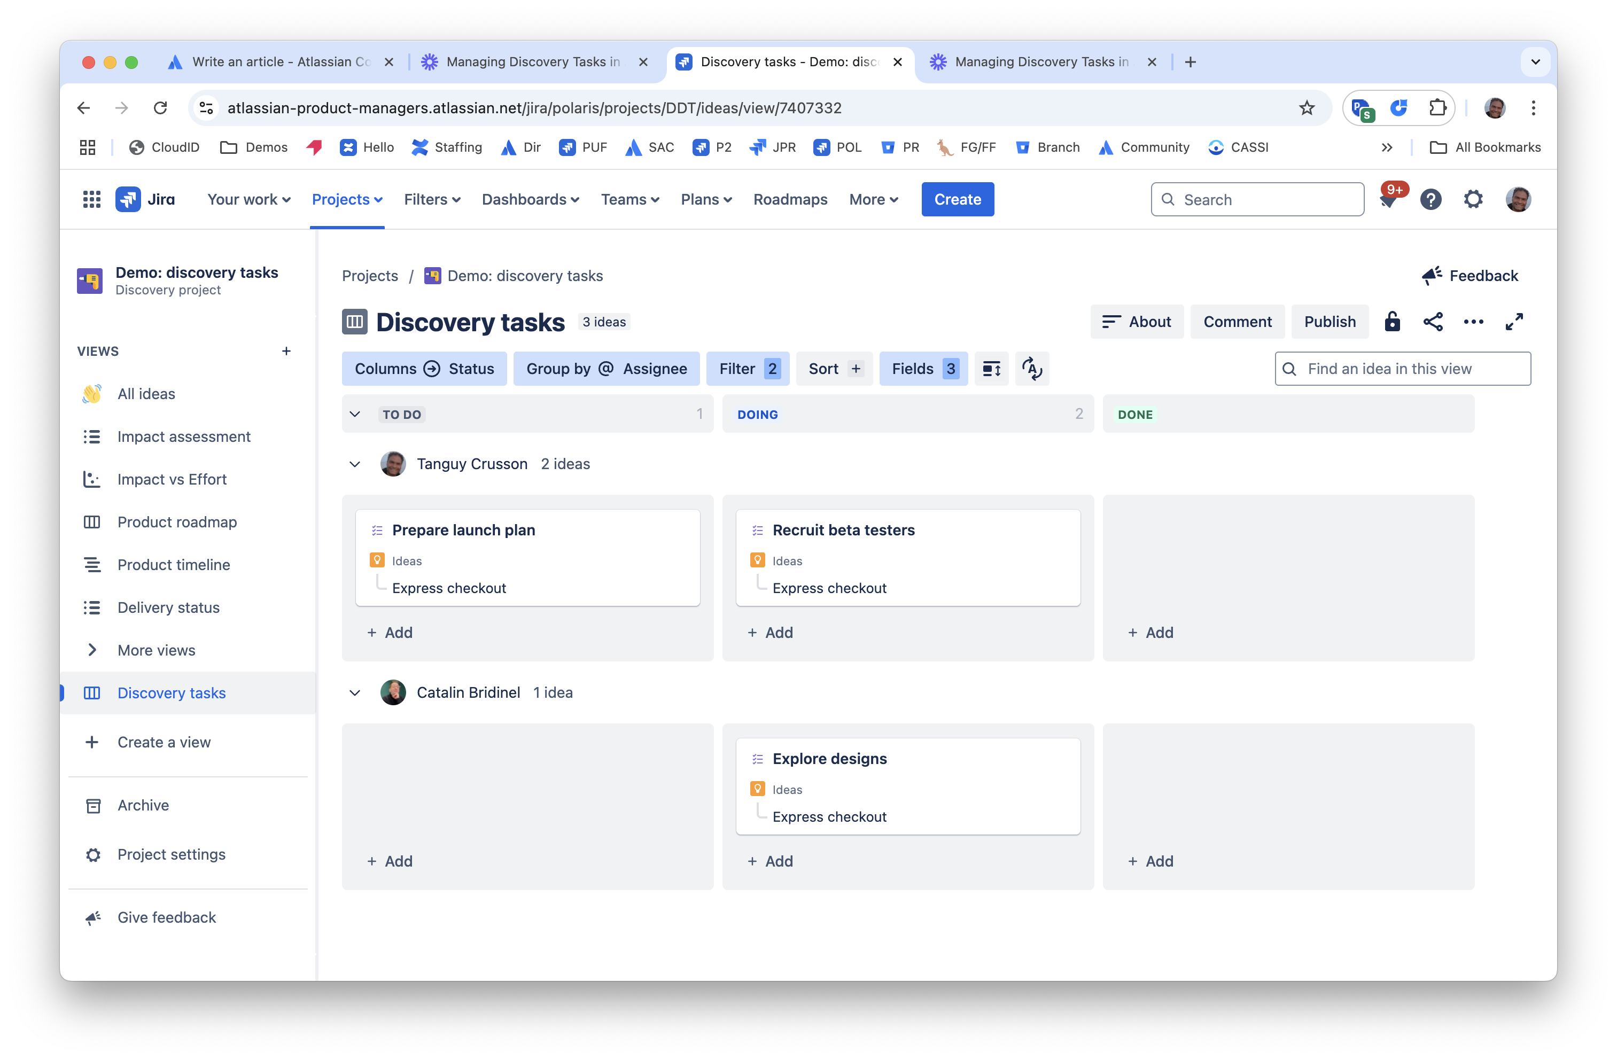The width and height of the screenshot is (1617, 1060).
Task: Open the Jira settings gear
Action: coord(1473,198)
